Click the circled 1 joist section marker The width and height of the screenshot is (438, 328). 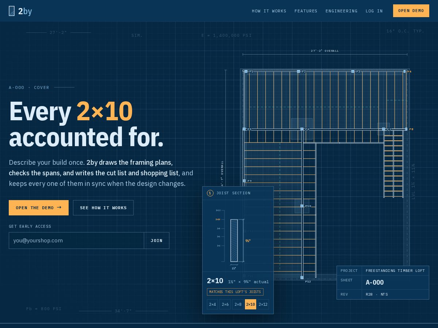[210, 193]
